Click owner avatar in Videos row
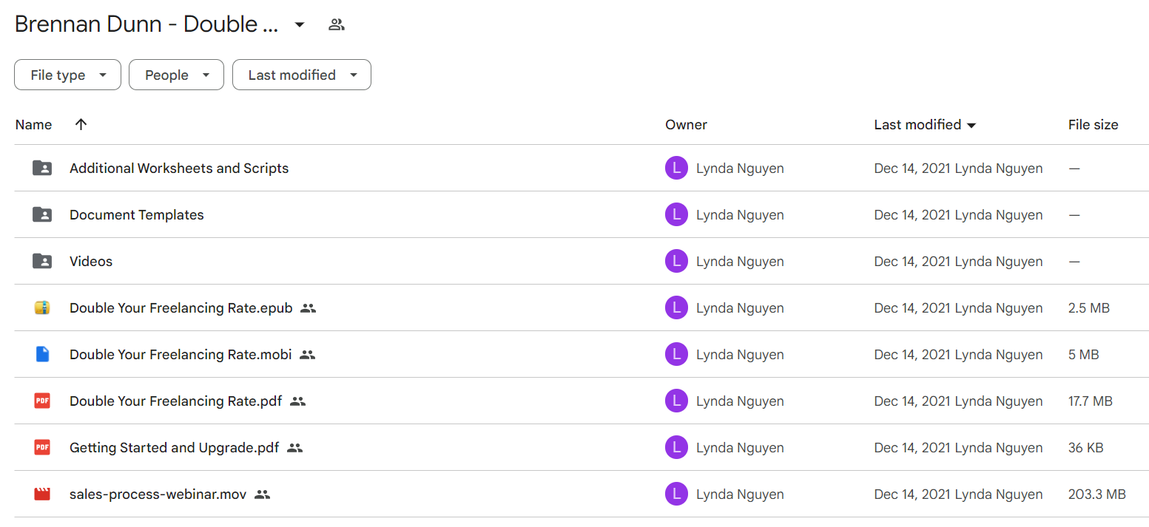 pyautogui.click(x=676, y=261)
